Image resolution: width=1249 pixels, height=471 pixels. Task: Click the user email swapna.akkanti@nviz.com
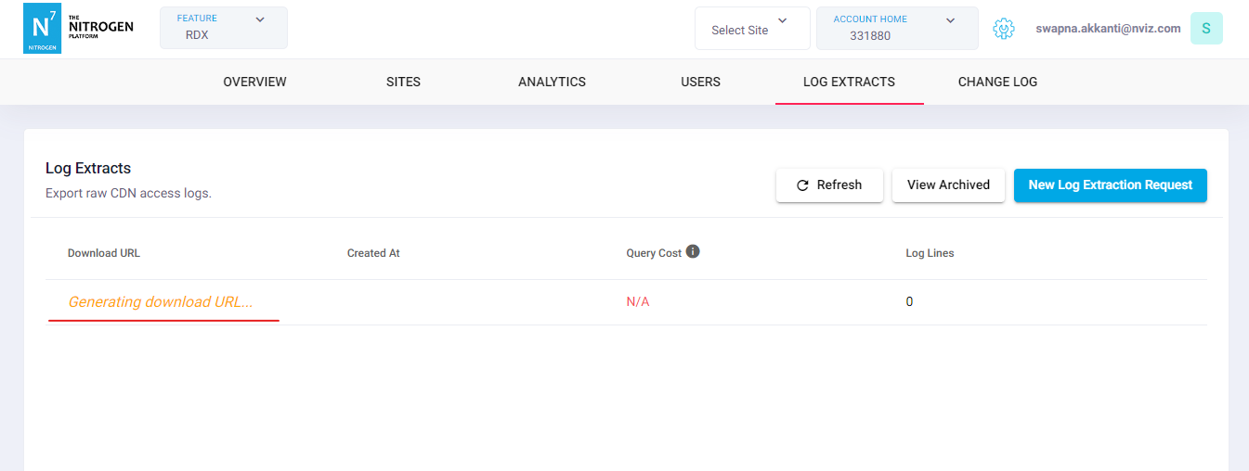[1108, 29]
